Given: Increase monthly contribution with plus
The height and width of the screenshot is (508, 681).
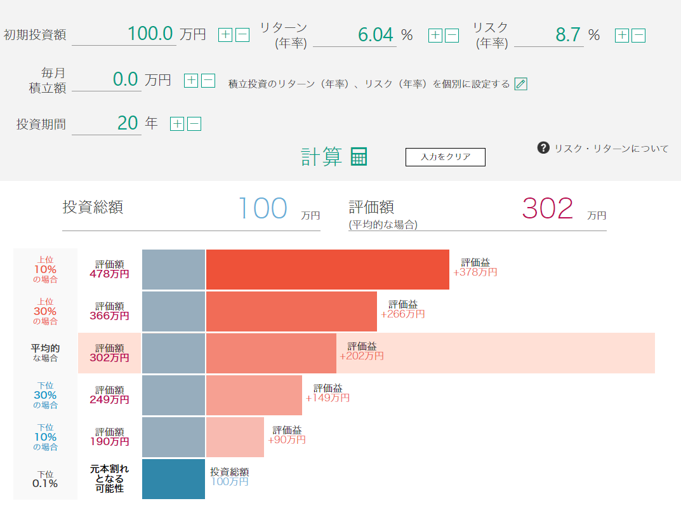Looking at the screenshot, I should 191,81.
